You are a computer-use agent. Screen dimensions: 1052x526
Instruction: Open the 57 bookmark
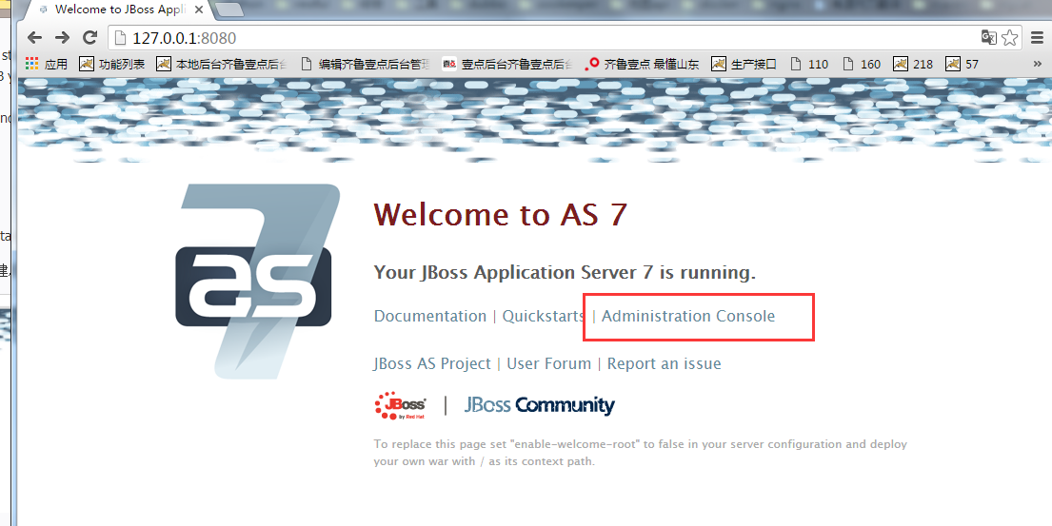pyautogui.click(x=963, y=64)
